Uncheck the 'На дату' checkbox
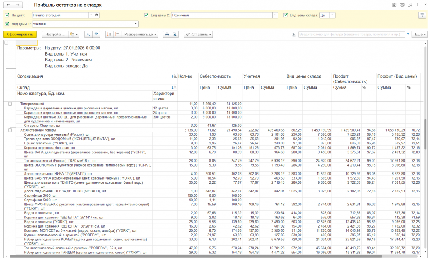The height and width of the screenshot is (258, 428). (7, 15)
